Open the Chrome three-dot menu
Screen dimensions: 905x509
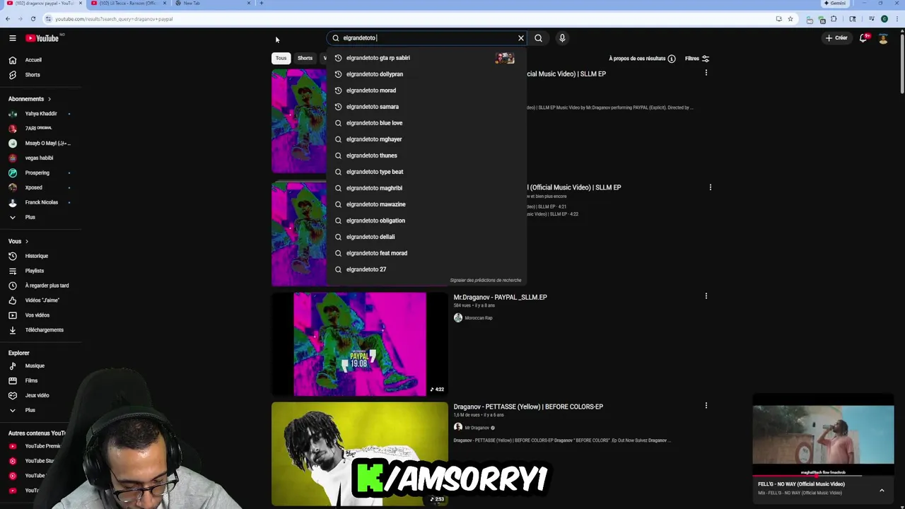click(x=897, y=19)
